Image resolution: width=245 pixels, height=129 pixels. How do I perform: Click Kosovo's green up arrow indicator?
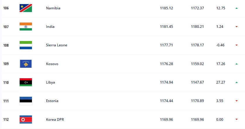pos(237,64)
